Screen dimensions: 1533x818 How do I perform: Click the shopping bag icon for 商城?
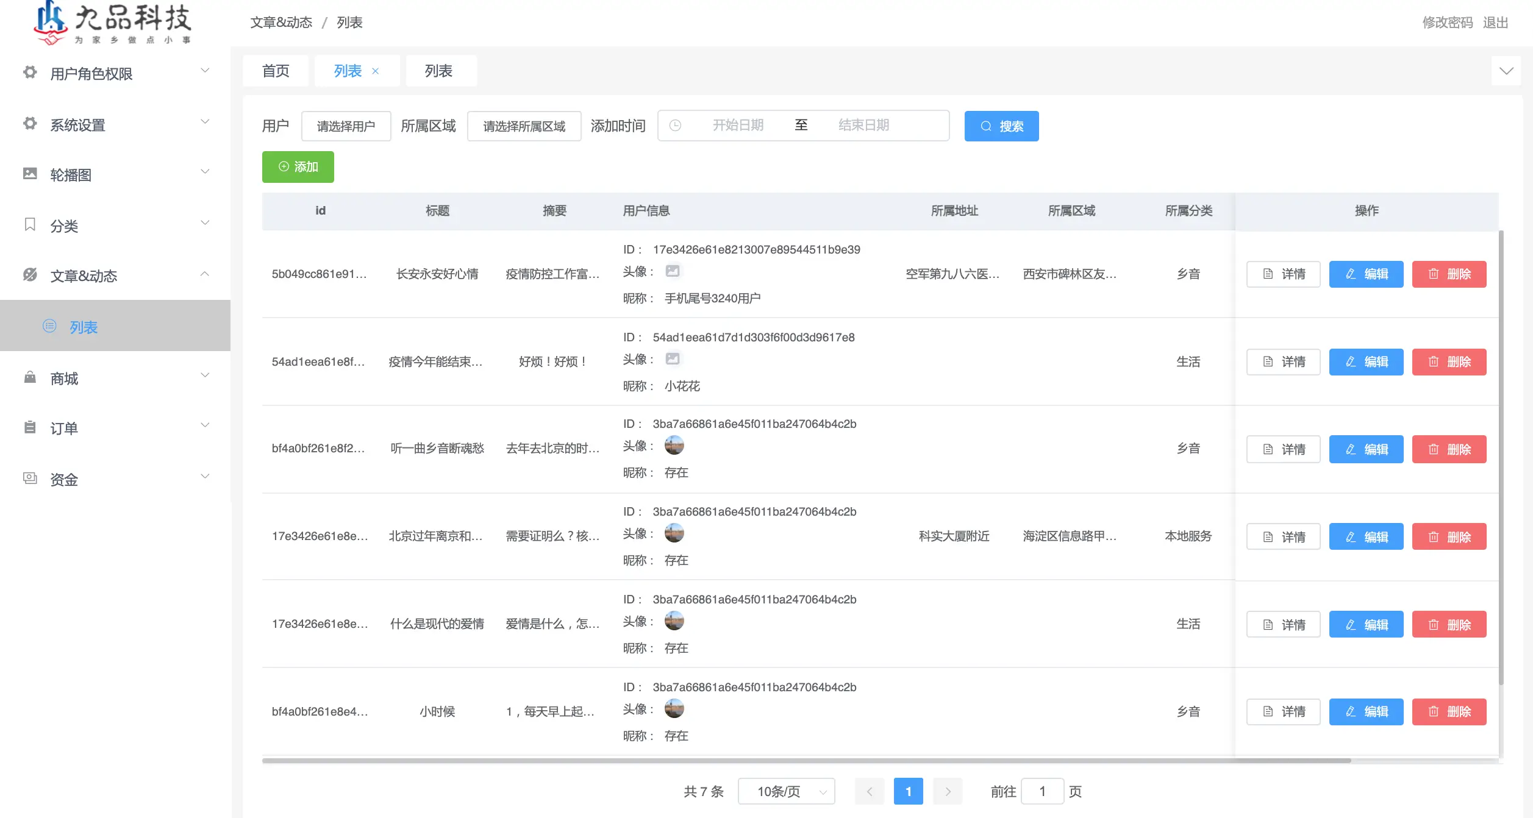pyautogui.click(x=30, y=377)
